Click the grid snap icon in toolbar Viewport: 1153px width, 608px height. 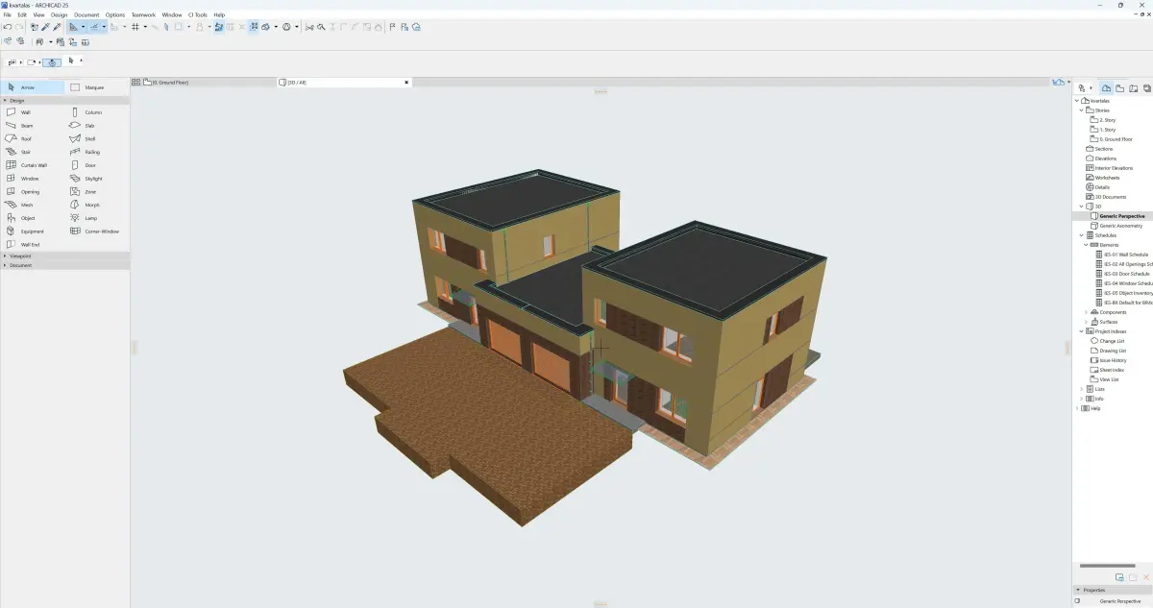click(x=135, y=27)
